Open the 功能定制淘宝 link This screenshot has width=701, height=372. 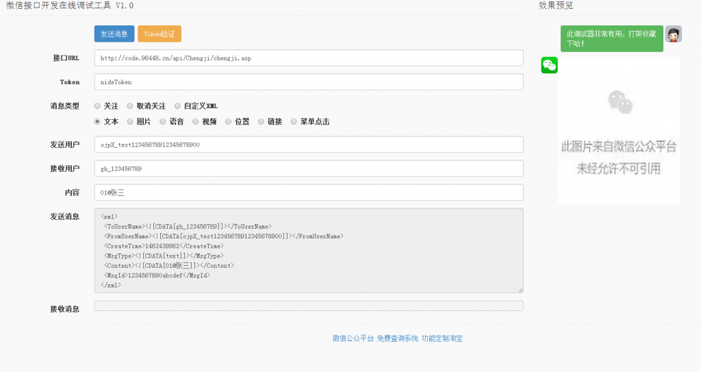pyautogui.click(x=442, y=338)
